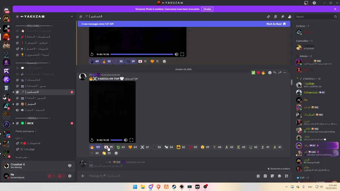This screenshot has width=340, height=191.
Task: Show hidden system tray icons chevron
Action: 286,187
